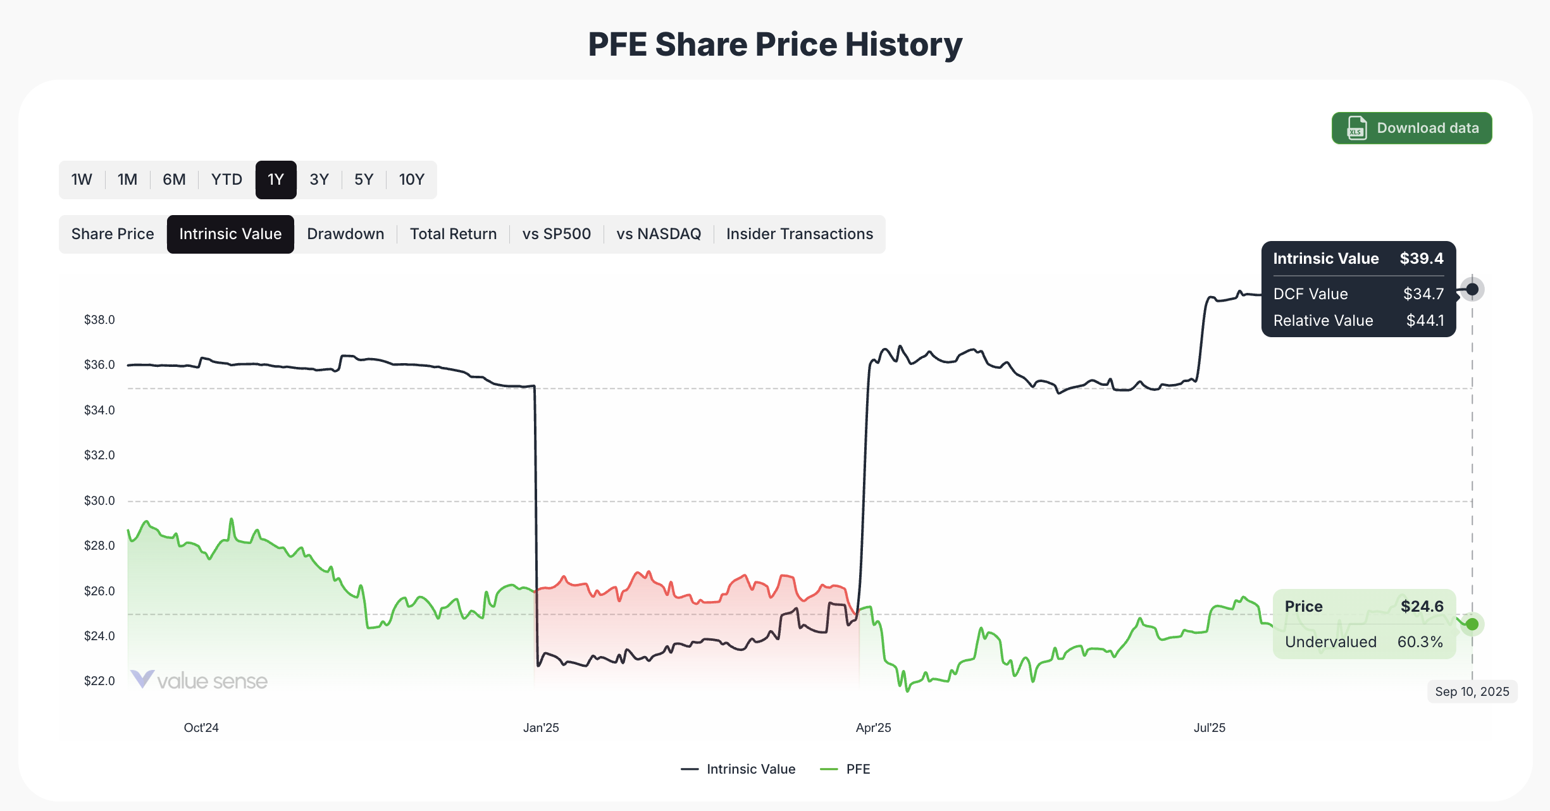Toggle the Intrinsic Value series visibility
Screen dimensions: 1550x811
750,769
